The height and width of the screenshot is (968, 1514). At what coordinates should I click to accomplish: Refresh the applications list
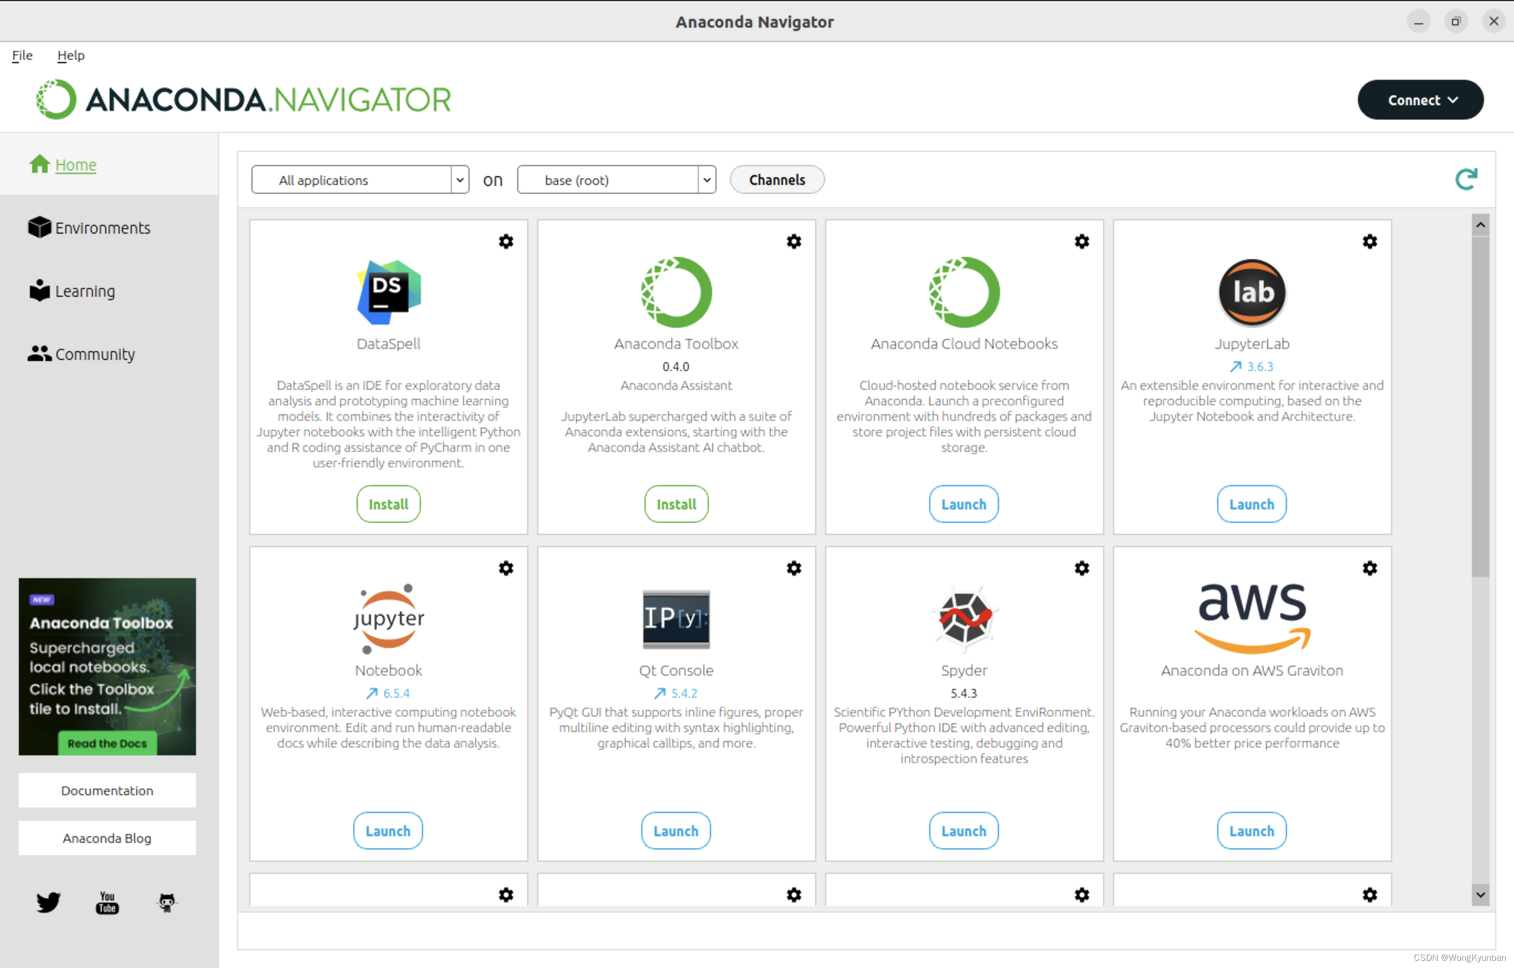pos(1466,180)
